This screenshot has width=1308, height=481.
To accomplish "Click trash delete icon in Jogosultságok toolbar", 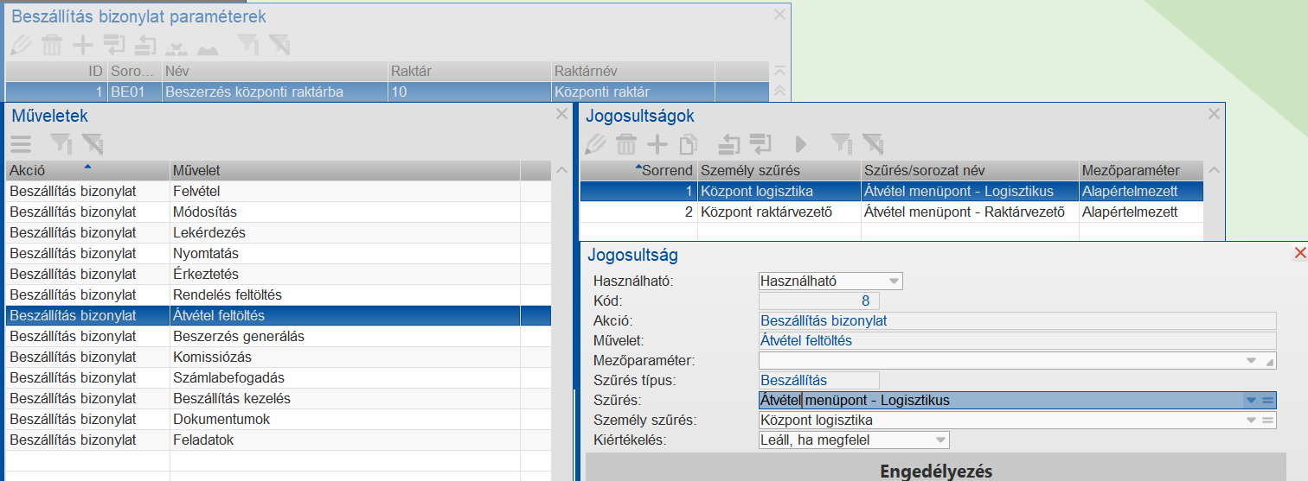I will 627,144.
